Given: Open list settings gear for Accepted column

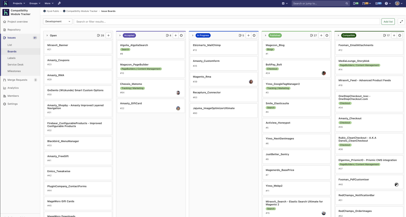Looking at the screenshot, I should pyautogui.click(x=181, y=35).
